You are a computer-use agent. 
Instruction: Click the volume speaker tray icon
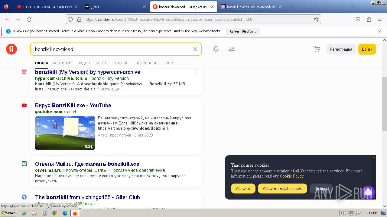coord(344,213)
